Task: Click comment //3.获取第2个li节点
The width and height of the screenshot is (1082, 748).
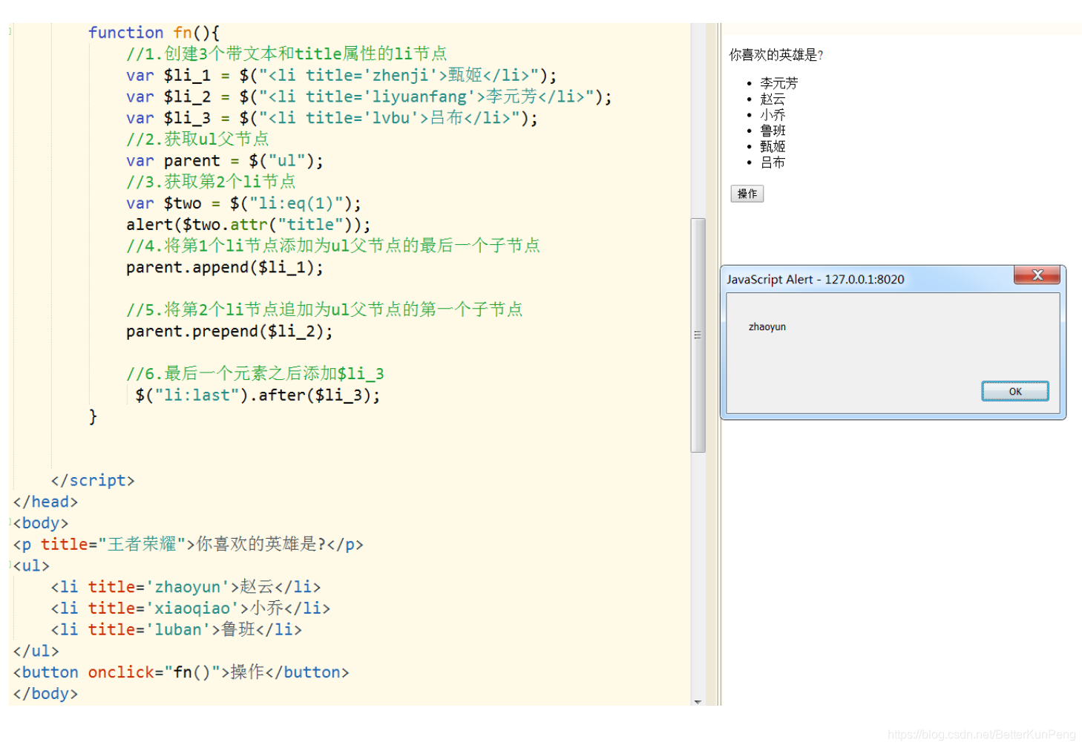Action: [211, 181]
